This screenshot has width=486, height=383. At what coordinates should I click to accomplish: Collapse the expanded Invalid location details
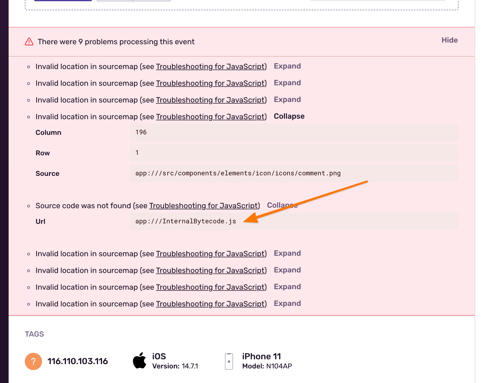tap(289, 116)
